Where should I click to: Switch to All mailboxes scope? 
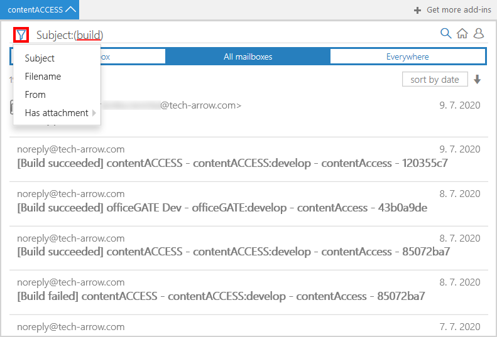[248, 56]
